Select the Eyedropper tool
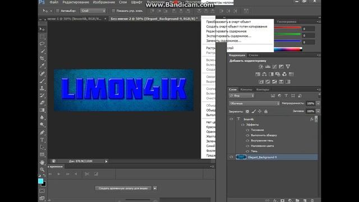This screenshot has width=359, height=202. coord(42,66)
